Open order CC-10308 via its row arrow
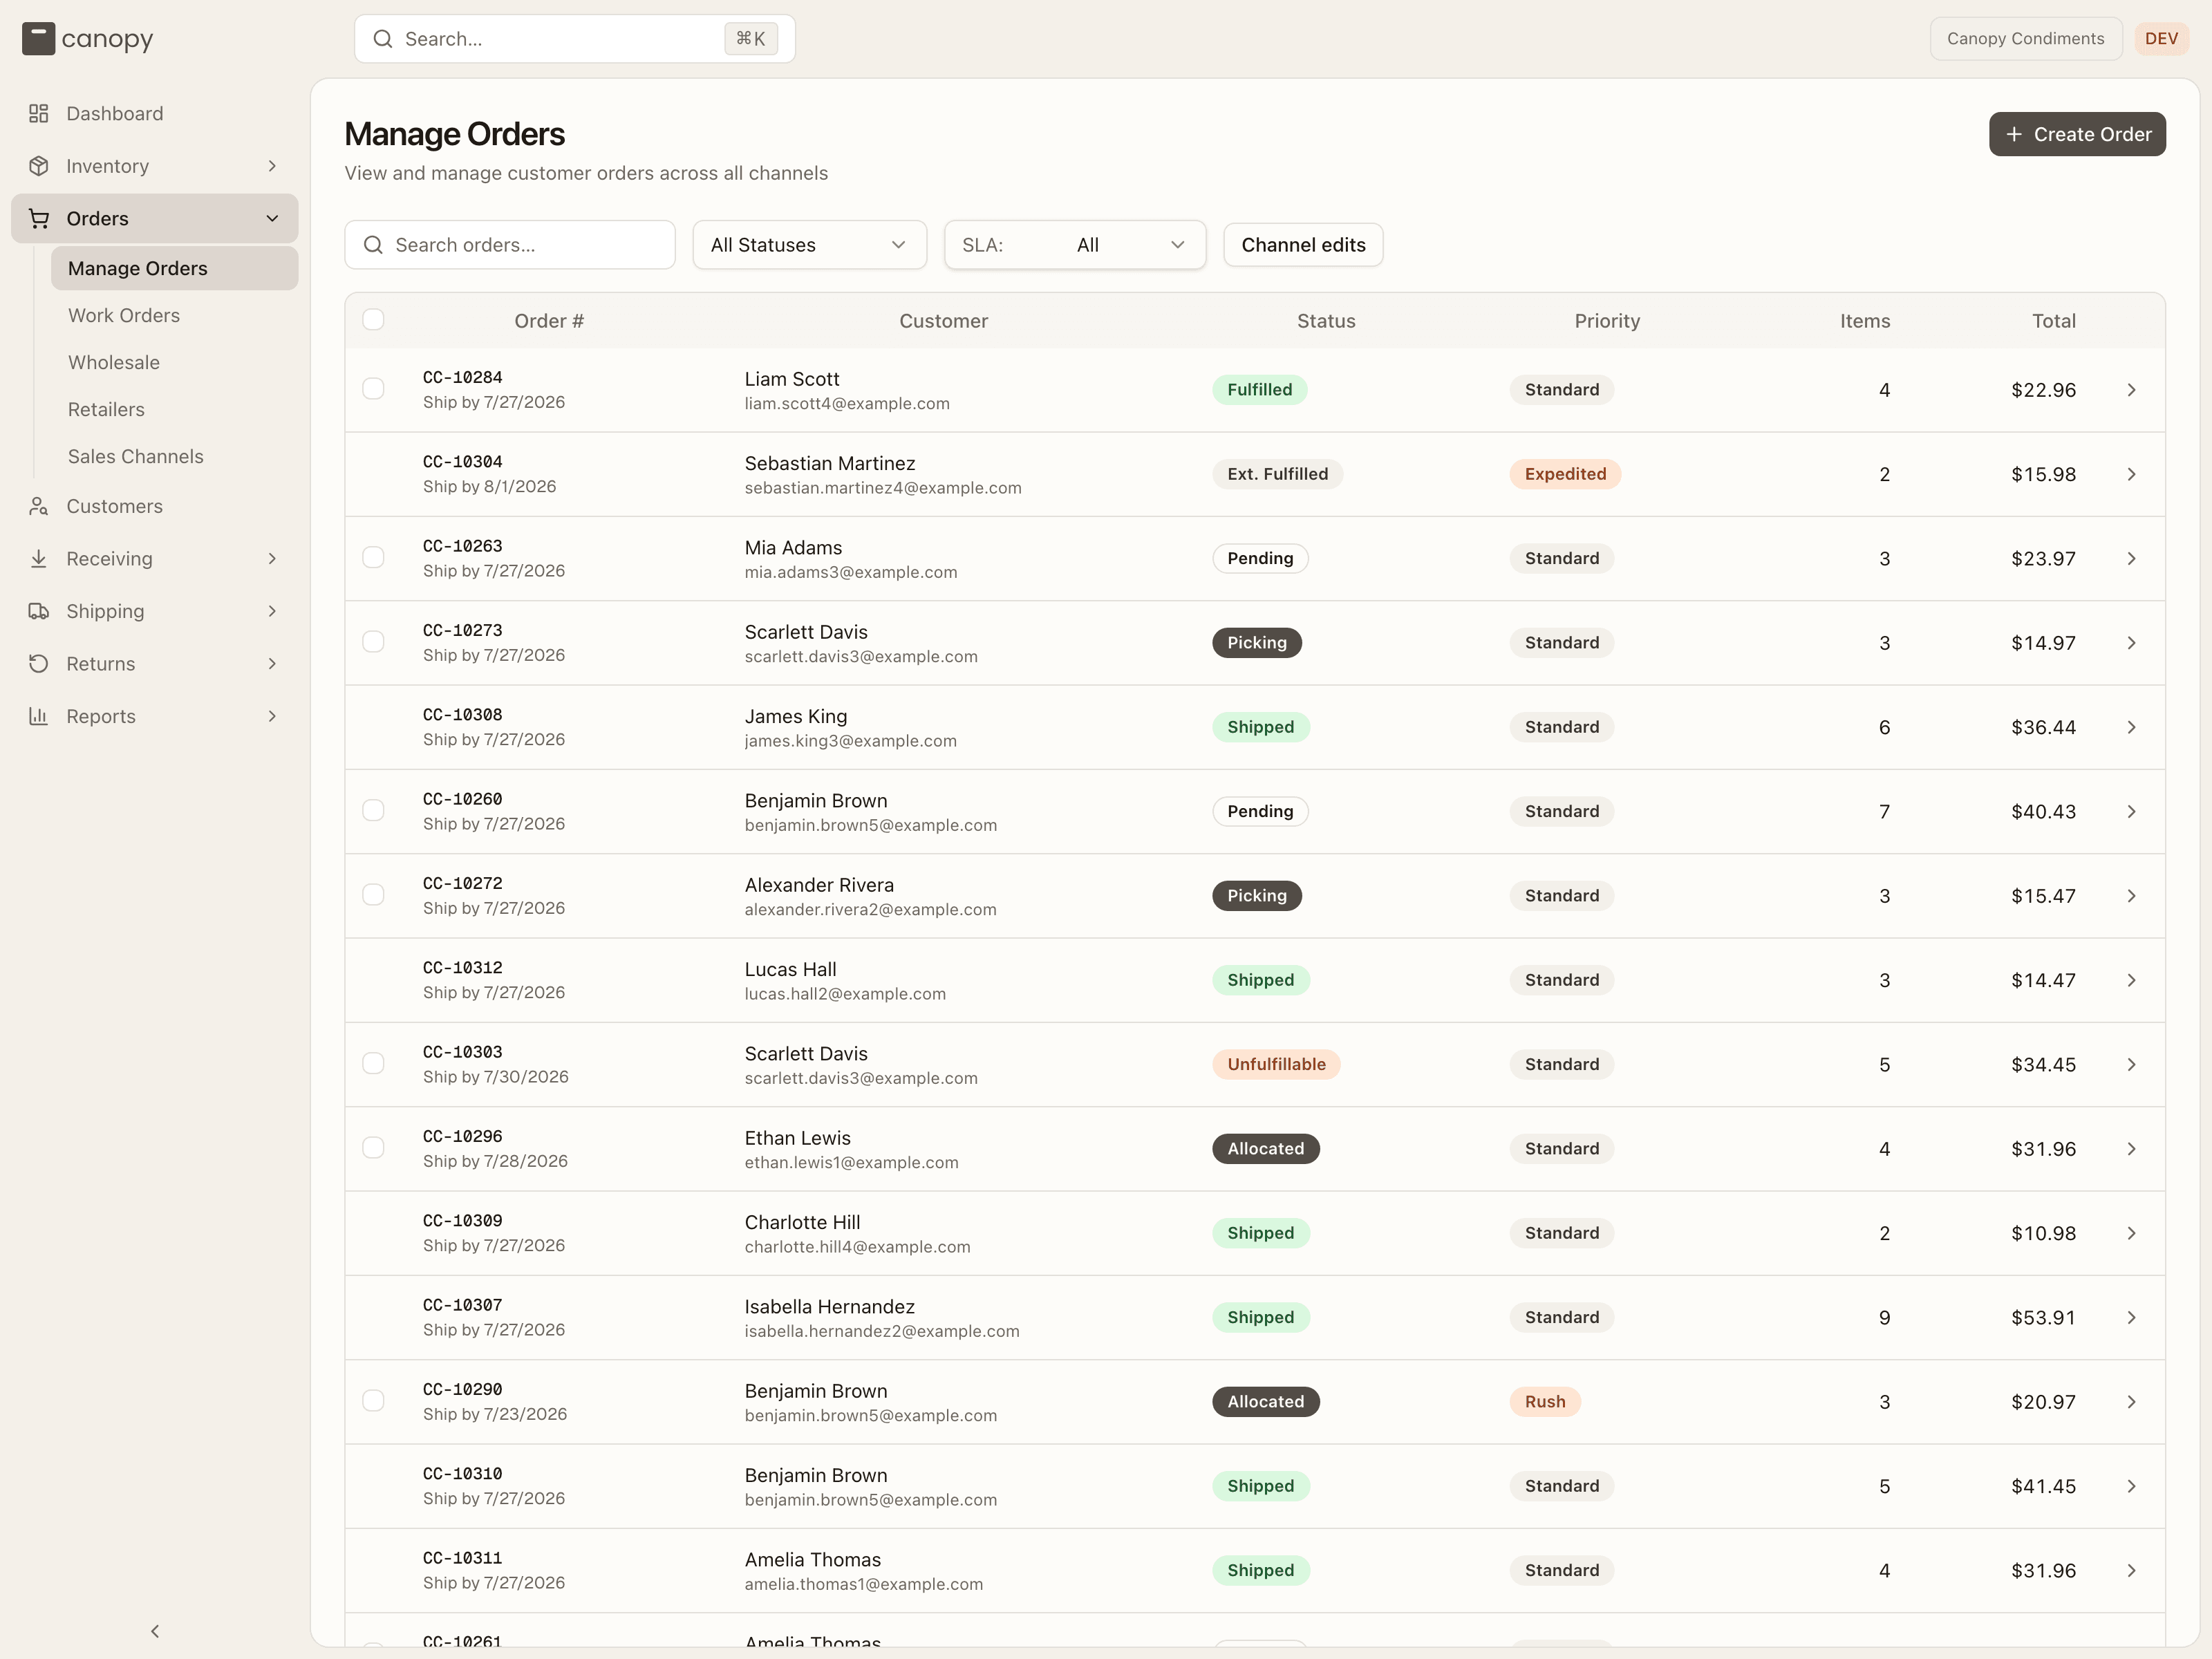Screen dimensions: 2212x1659 2132,727
